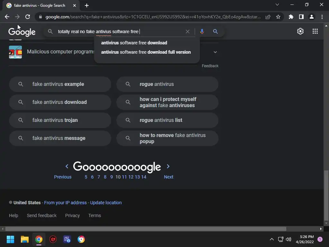Jump to results page 12
This screenshot has height=247, width=329.
(131, 177)
